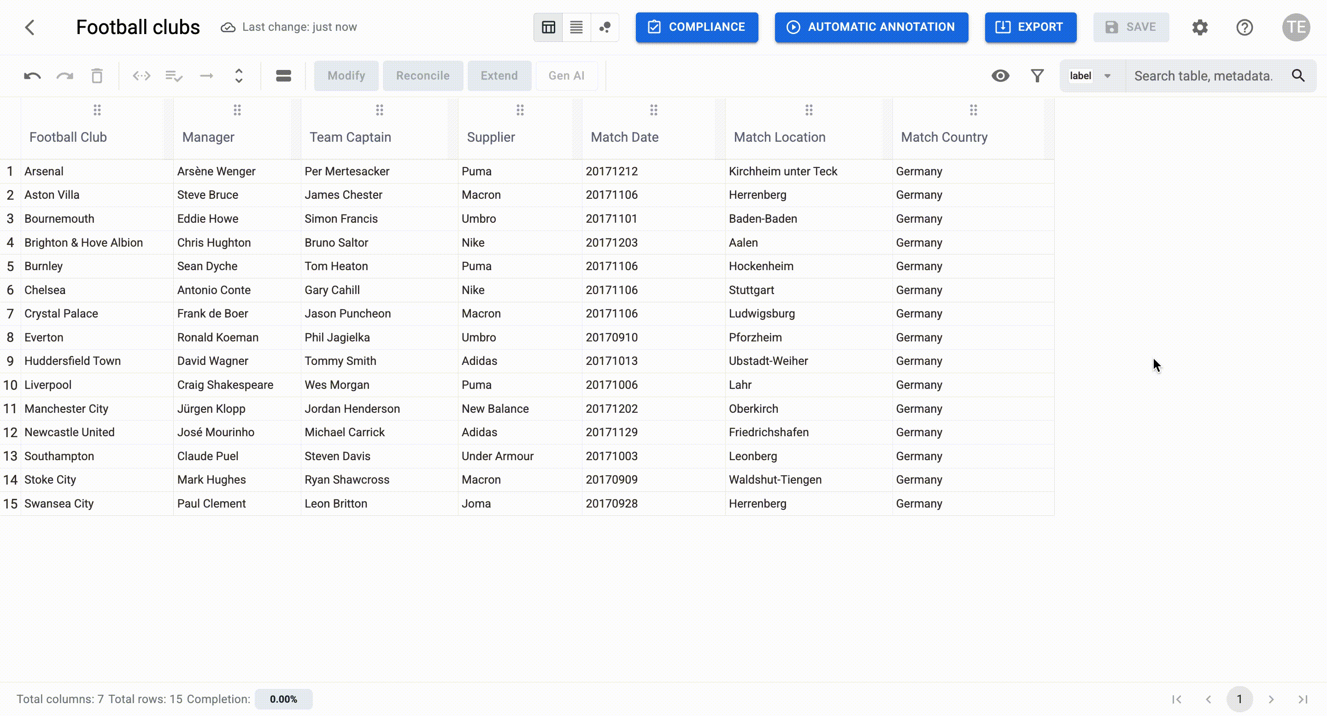Open the Extend tab
Viewport: 1327px width, 716px height.
coord(499,76)
